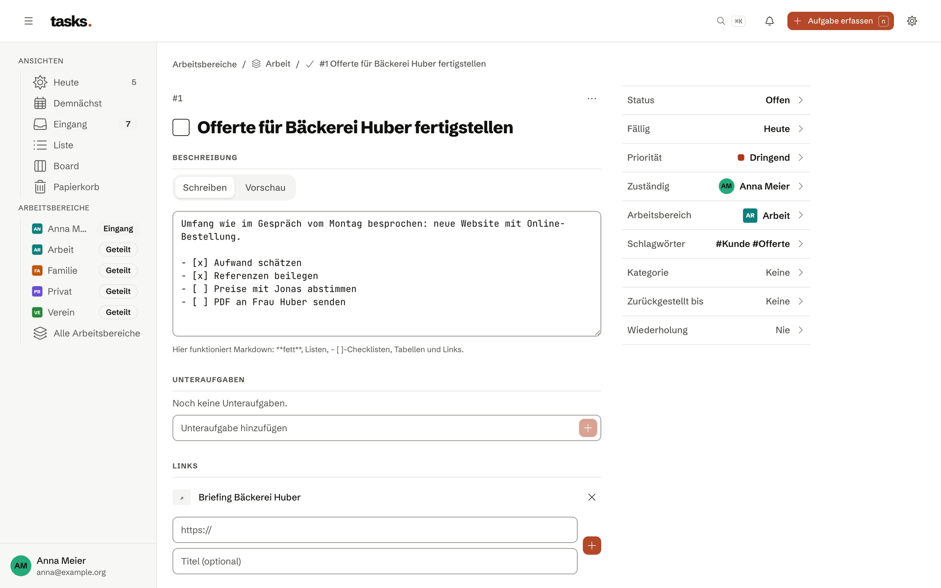This screenshot has width=941, height=588.
Task: Click the Titel (optional) field
Action: click(x=375, y=561)
